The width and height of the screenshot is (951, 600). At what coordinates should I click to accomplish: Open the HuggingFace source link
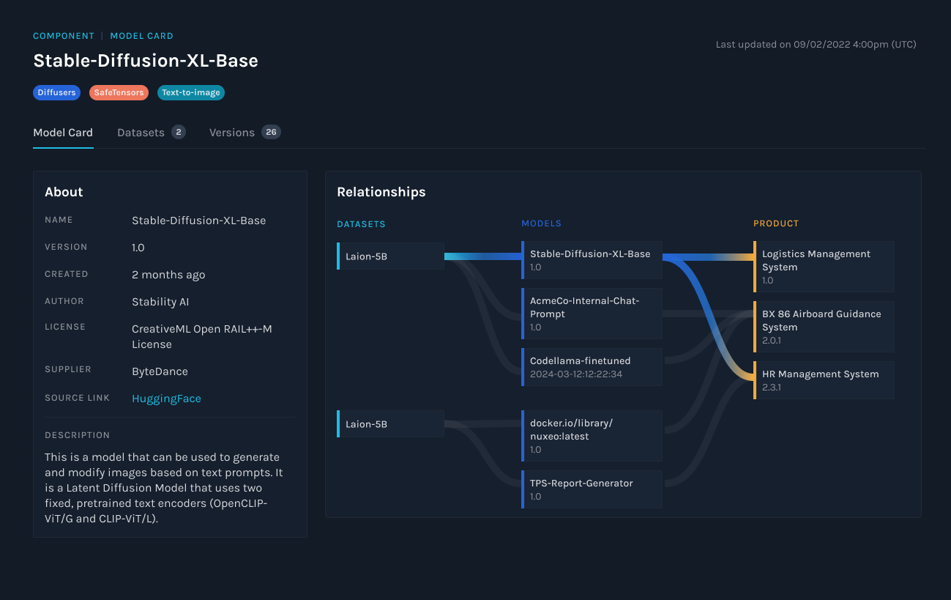tap(166, 398)
